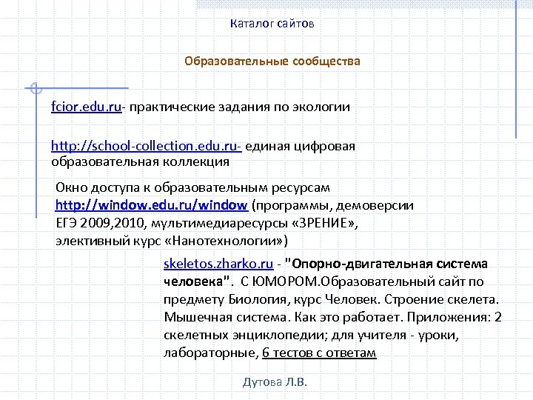Open the fcior.edu.ru link
533x400 pixels.
point(87,107)
